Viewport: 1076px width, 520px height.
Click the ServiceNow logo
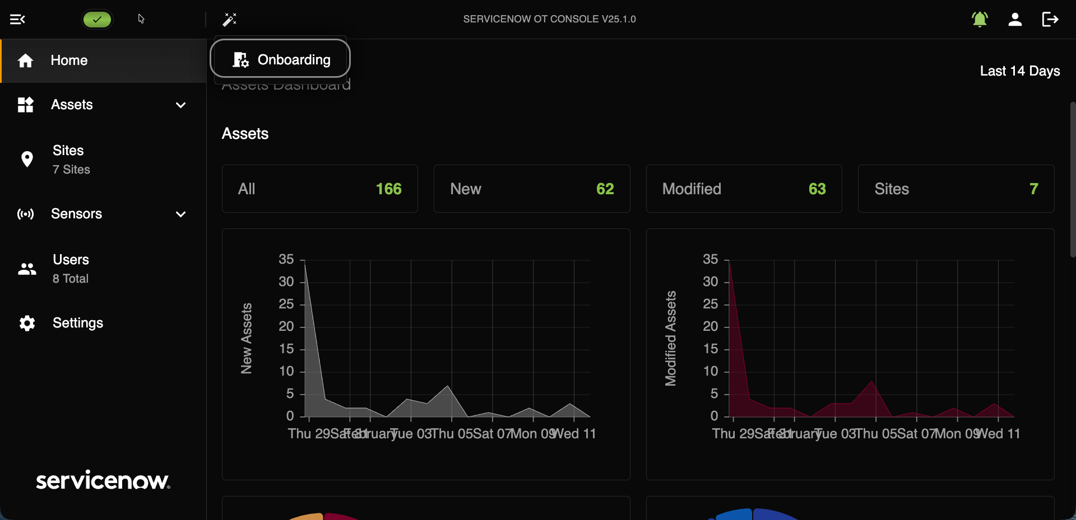tap(103, 480)
